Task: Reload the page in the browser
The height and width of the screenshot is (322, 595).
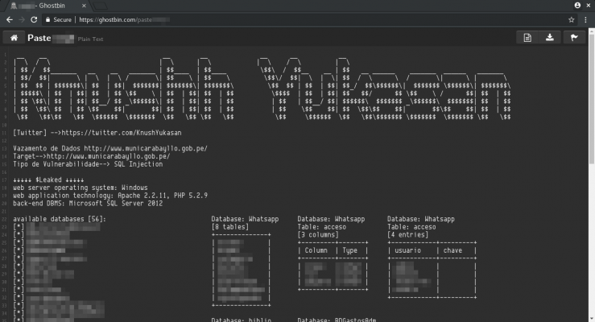Action: 33,19
